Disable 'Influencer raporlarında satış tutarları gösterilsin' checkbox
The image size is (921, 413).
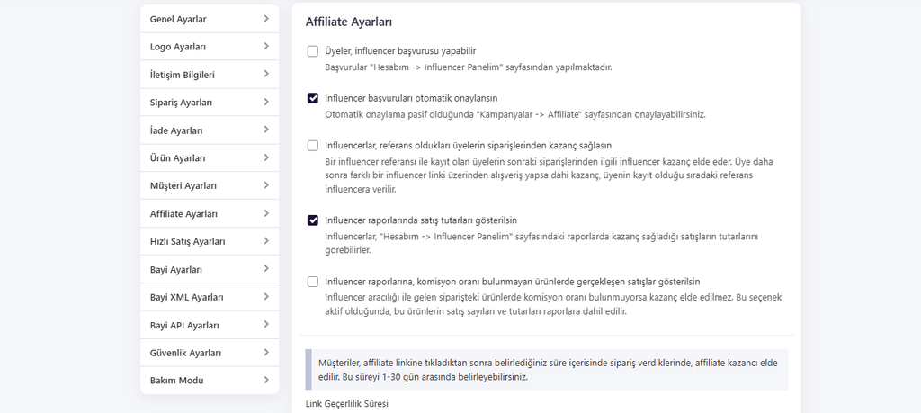[x=312, y=220]
